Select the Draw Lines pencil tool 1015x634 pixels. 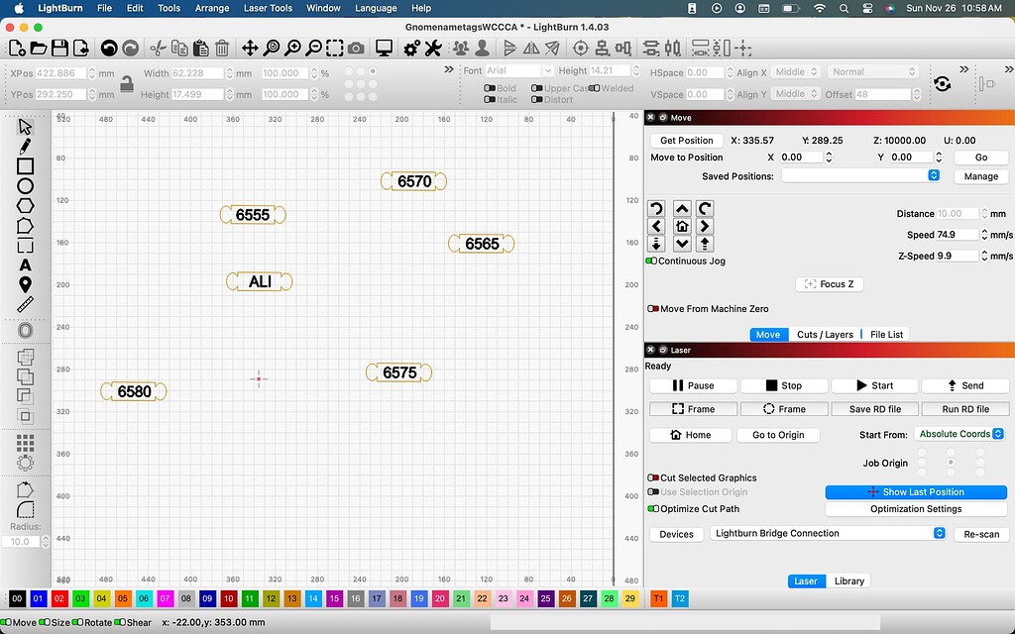pyautogui.click(x=25, y=146)
